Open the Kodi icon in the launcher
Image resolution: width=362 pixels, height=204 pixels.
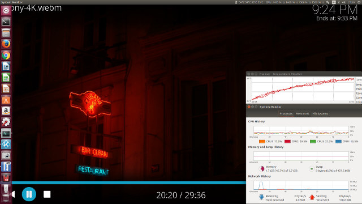pos(6,144)
